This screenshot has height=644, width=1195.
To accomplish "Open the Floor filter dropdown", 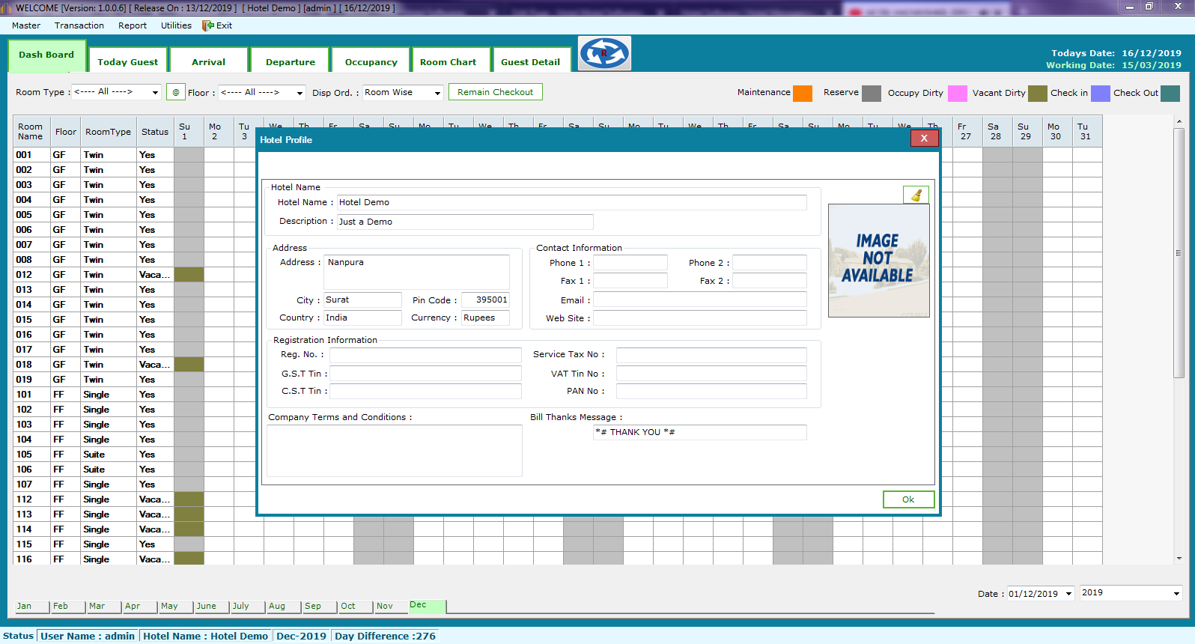I will [299, 93].
